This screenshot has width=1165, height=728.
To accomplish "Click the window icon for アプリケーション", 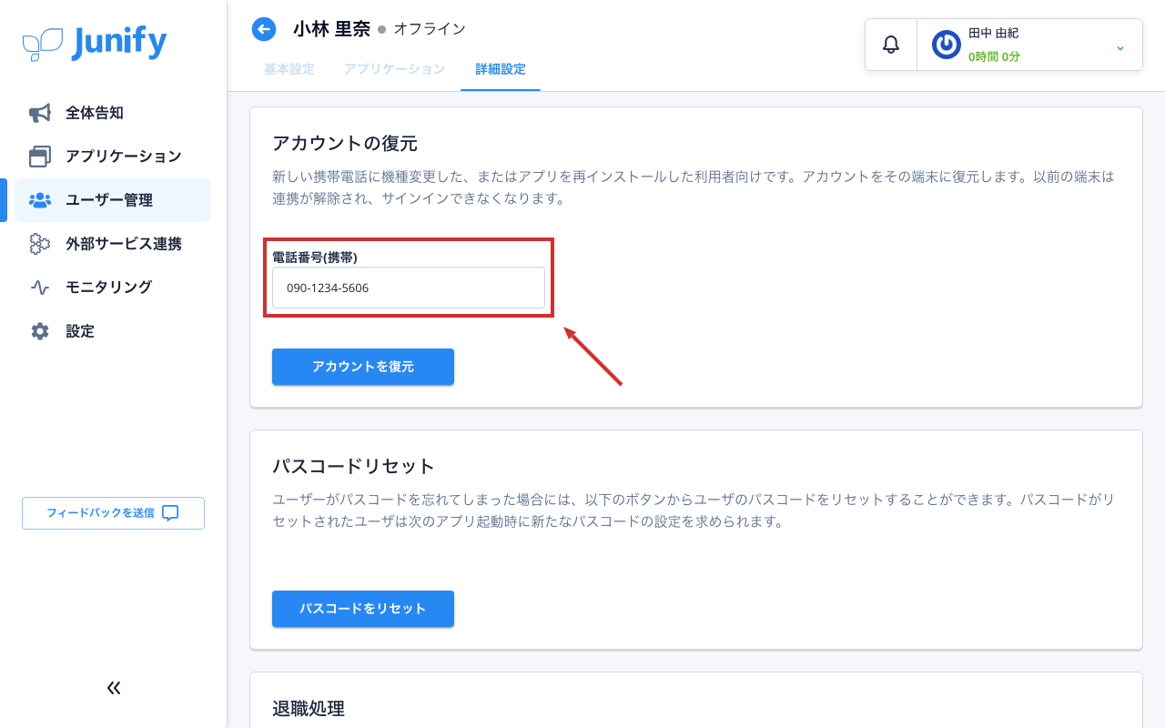I will tap(40, 157).
